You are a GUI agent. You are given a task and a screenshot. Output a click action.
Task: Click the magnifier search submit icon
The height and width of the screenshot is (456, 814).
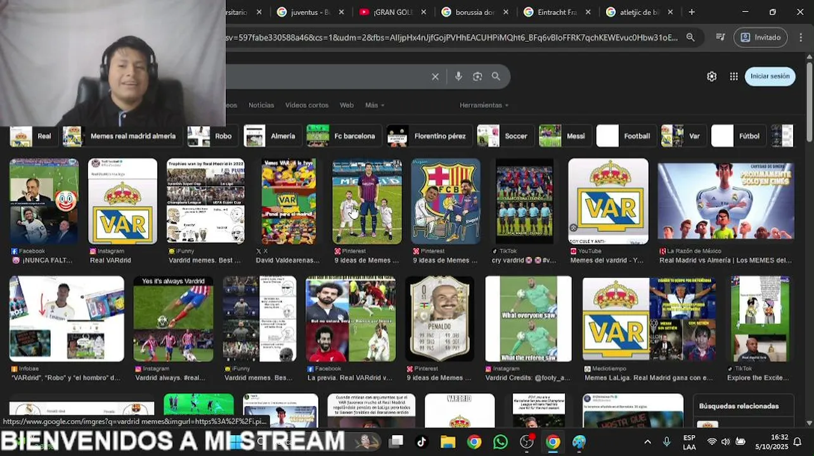(x=496, y=77)
